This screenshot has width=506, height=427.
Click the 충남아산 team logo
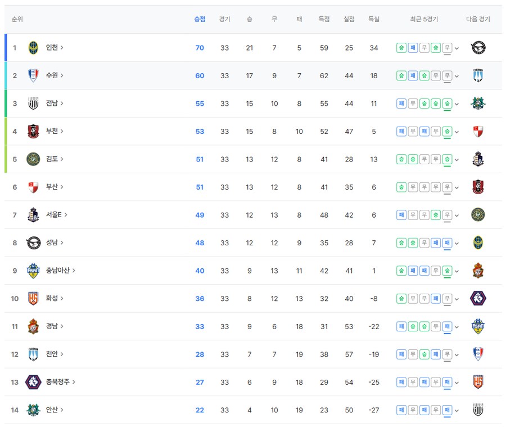click(x=33, y=271)
